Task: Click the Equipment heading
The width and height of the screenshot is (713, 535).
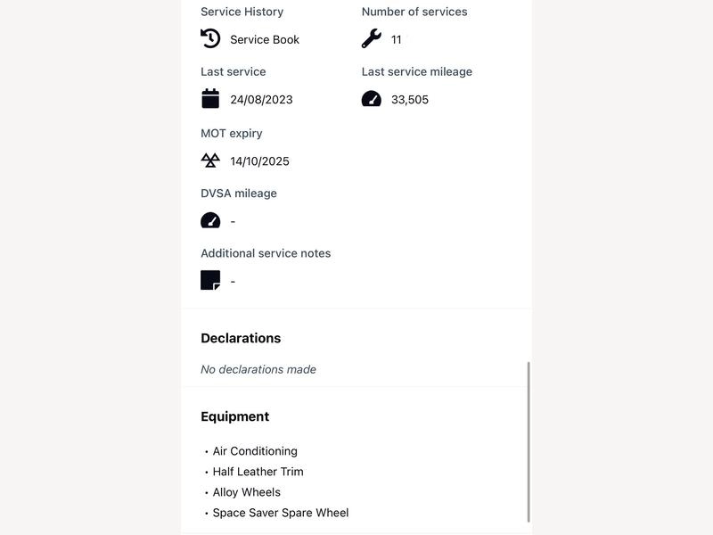Action: click(x=234, y=416)
